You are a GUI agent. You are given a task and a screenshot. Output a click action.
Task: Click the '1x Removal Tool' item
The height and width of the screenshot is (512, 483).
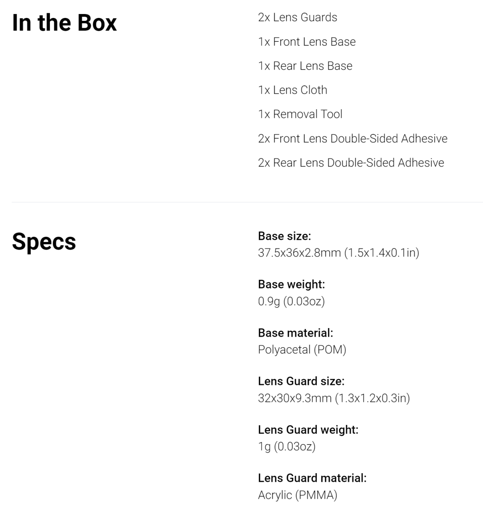click(300, 114)
